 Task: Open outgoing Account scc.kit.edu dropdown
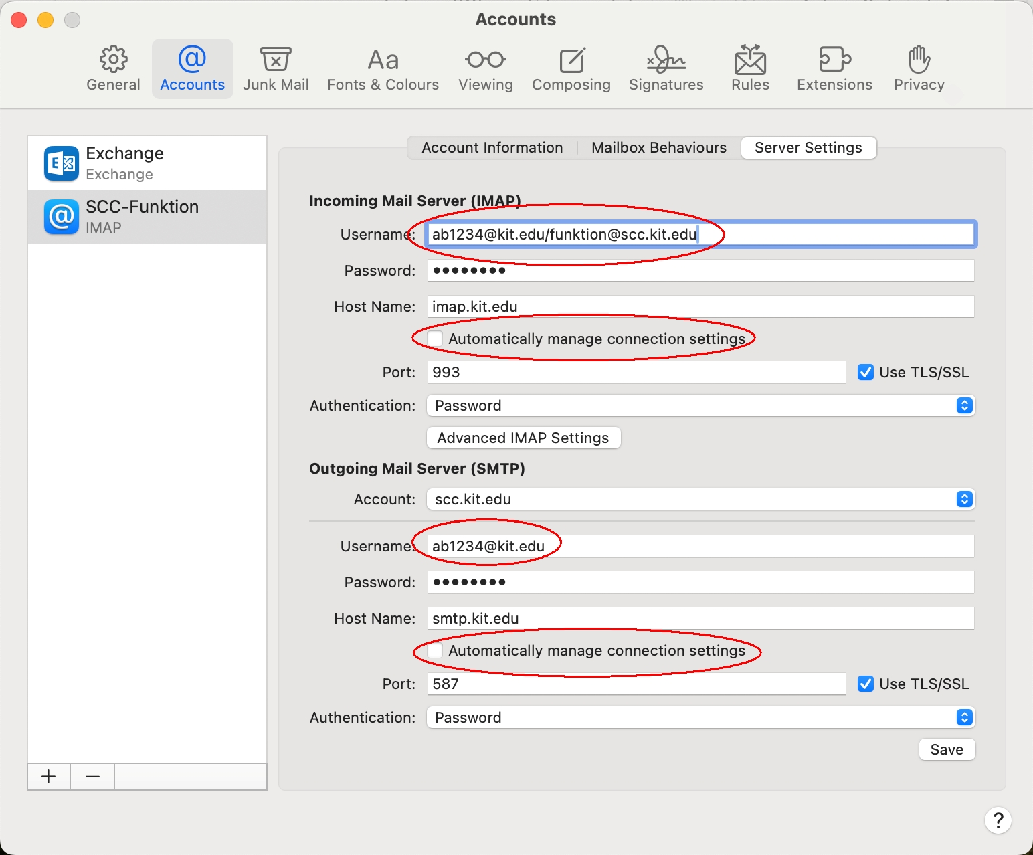click(700, 500)
